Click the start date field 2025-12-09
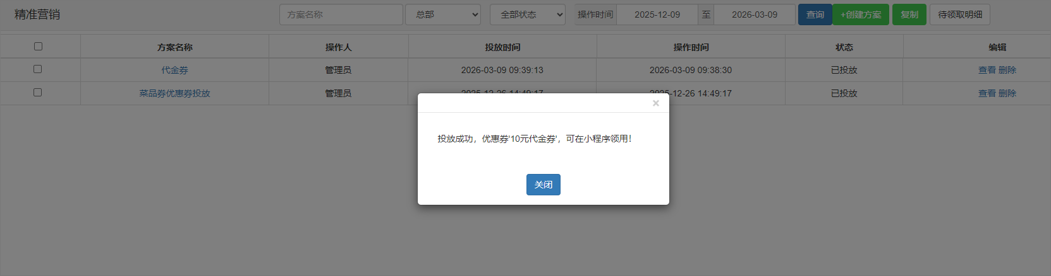Viewport: 1051px width, 276px height. 657,14
